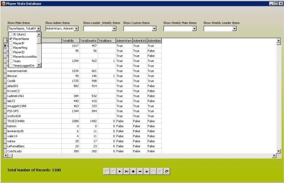Expand the Show Custom Items combo box
The height and width of the screenshot is (183, 284).
click(x=154, y=28)
